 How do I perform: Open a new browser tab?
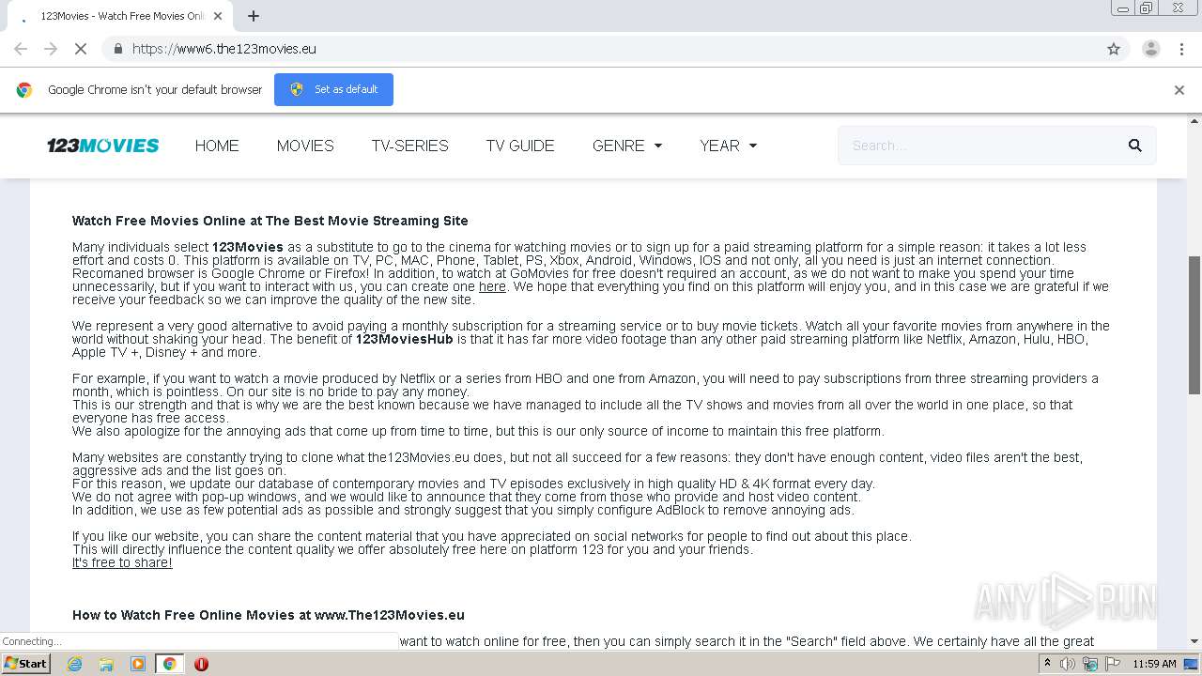pyautogui.click(x=254, y=16)
